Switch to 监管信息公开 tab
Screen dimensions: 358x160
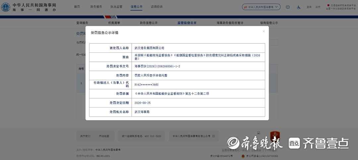pyautogui.click(x=187, y=23)
